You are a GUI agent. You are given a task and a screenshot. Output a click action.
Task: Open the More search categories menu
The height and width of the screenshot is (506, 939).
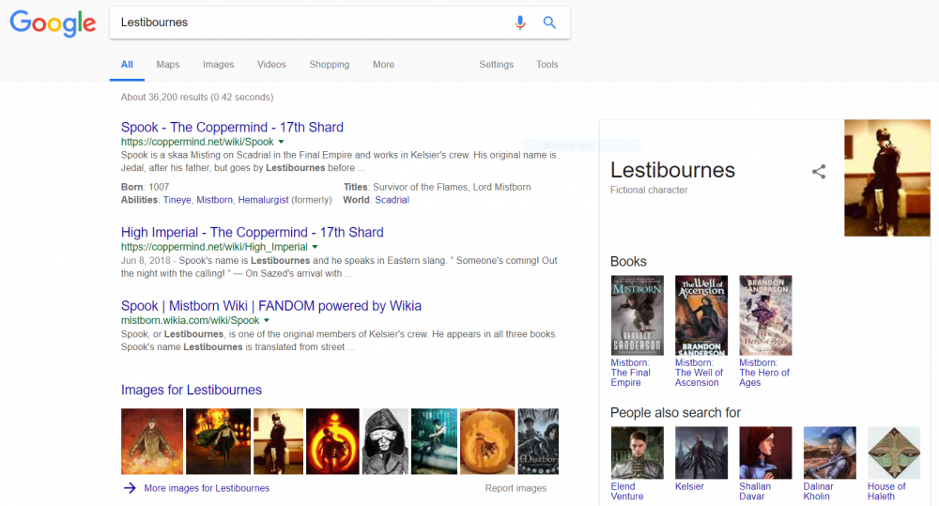point(383,65)
